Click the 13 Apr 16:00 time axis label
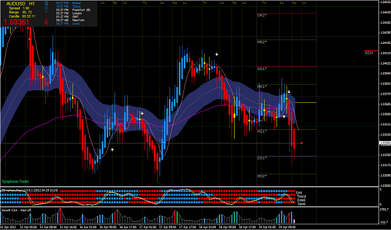The width and height of the screenshot is (391, 230). click(x=68, y=227)
